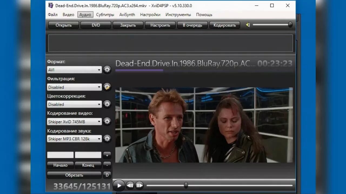
Task: Open the Субтитры menu
Action: click(x=105, y=15)
